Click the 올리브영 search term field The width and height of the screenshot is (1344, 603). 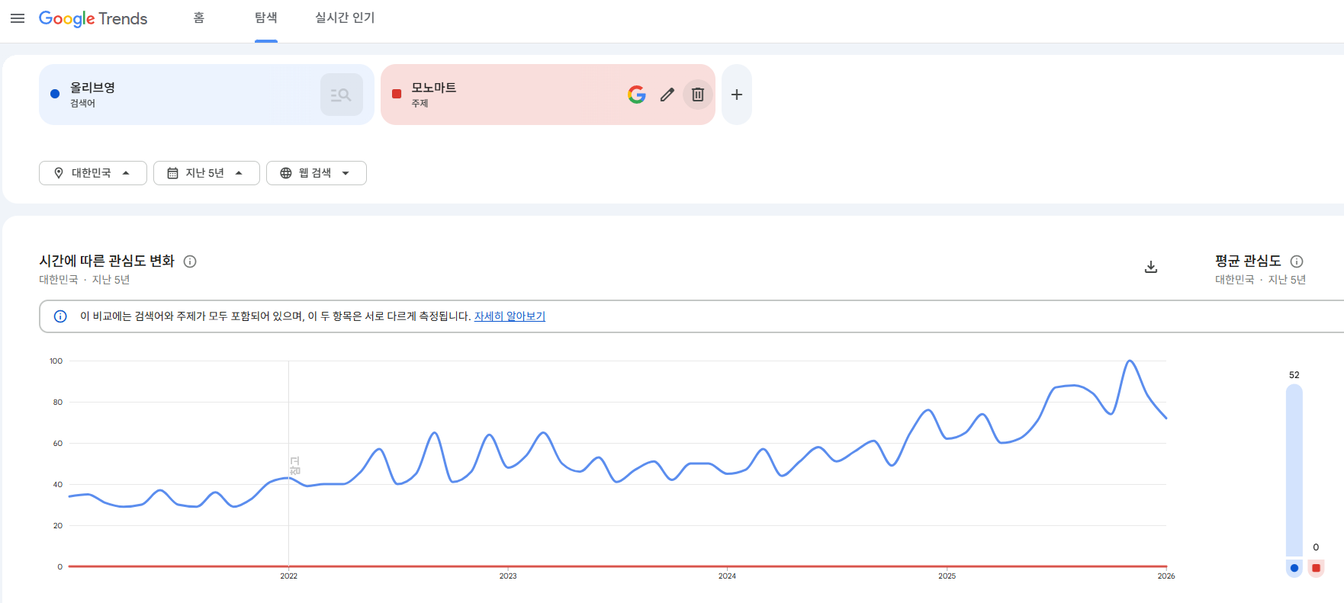click(183, 95)
